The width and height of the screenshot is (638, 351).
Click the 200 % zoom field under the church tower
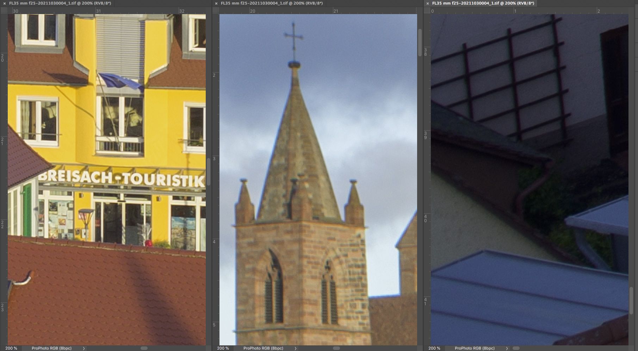(223, 348)
